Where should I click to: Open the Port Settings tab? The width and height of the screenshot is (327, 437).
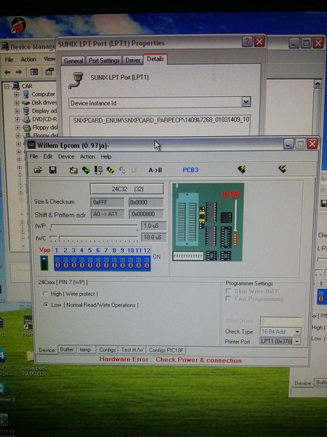pos(104,60)
